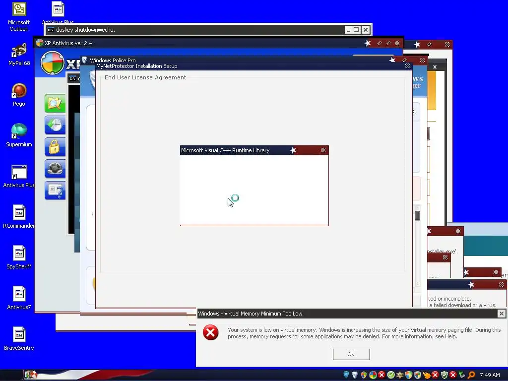This screenshot has height=381, width=508.
Task: Open the Antivirus Plus window-shaped shortcut icon
Action: point(19,172)
